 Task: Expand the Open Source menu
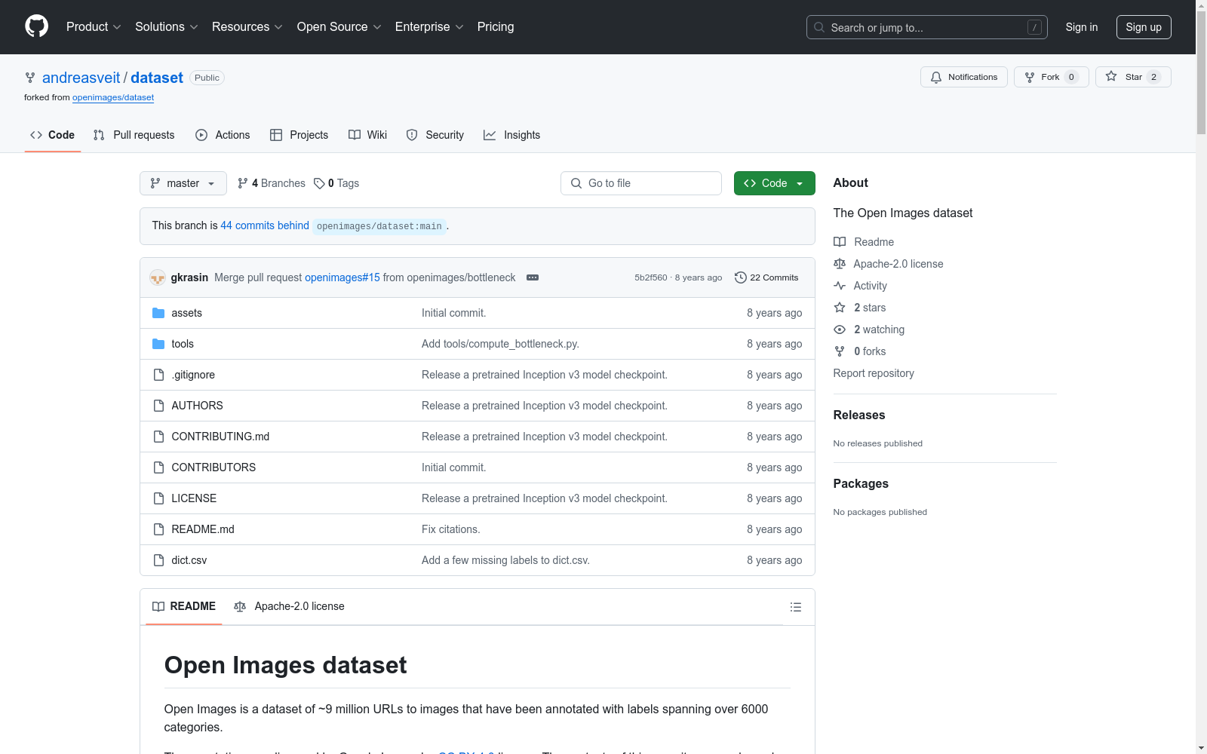point(339,27)
